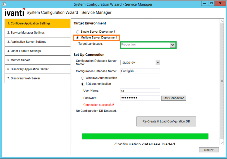
Task: Expand Configuration Database Server Name dropdown
Action: (x=158, y=63)
